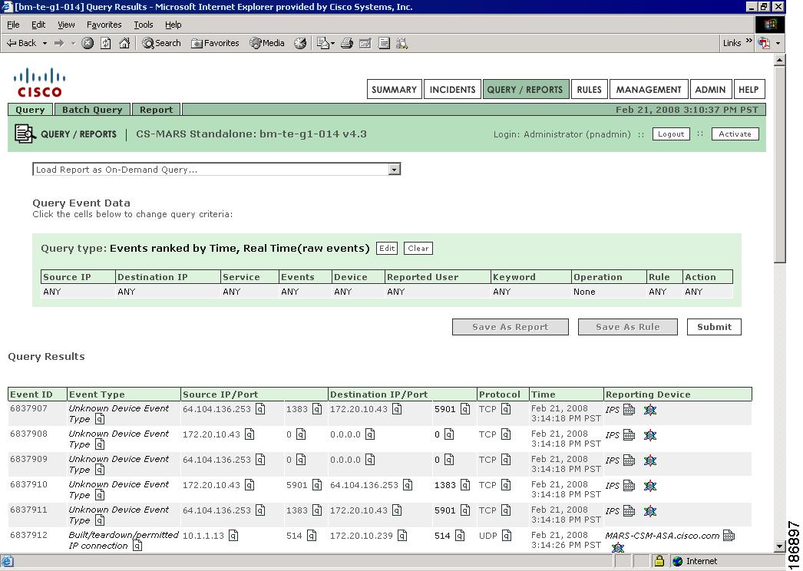Click the Query/Reports document icon in the header

pos(24,133)
